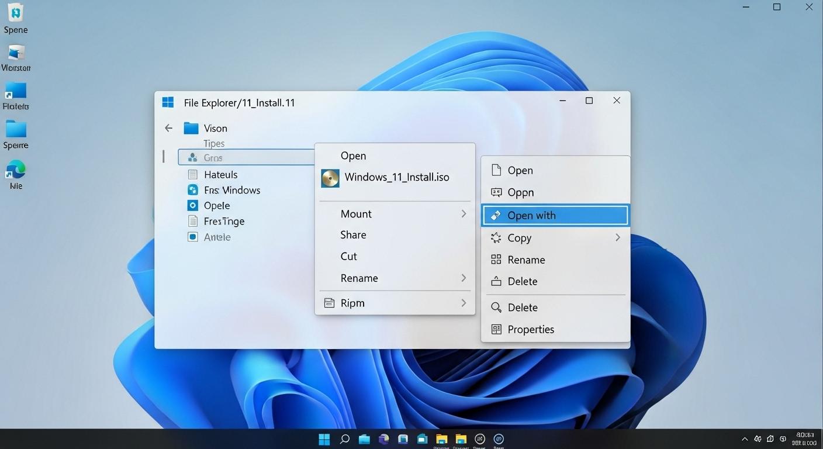
Task: Click the Fns Windows item icon
Action: pyautogui.click(x=193, y=189)
